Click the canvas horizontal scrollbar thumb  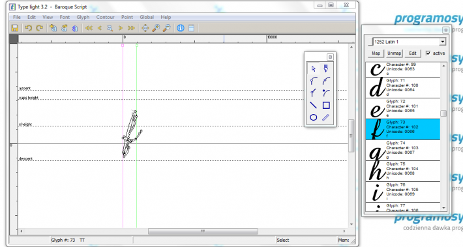pos(203,231)
